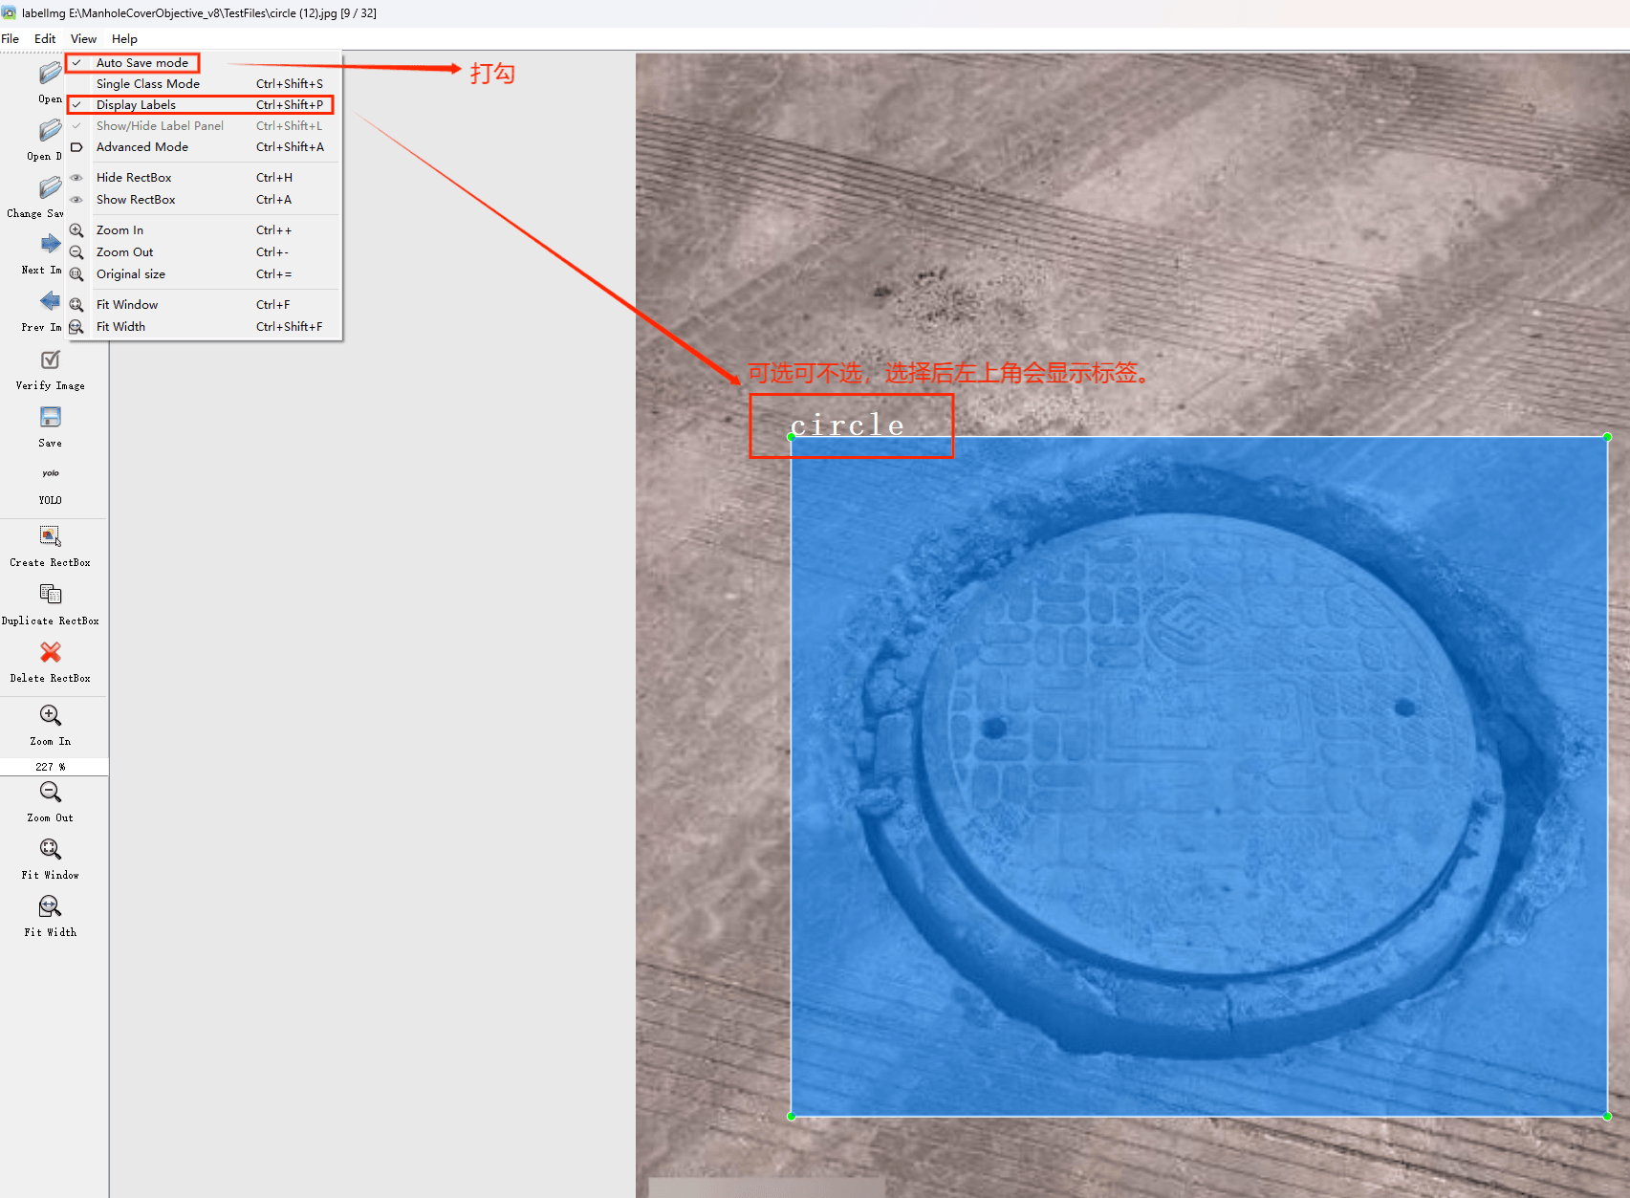The height and width of the screenshot is (1198, 1630).
Task: Select Original size menu entry
Action: tap(203, 274)
